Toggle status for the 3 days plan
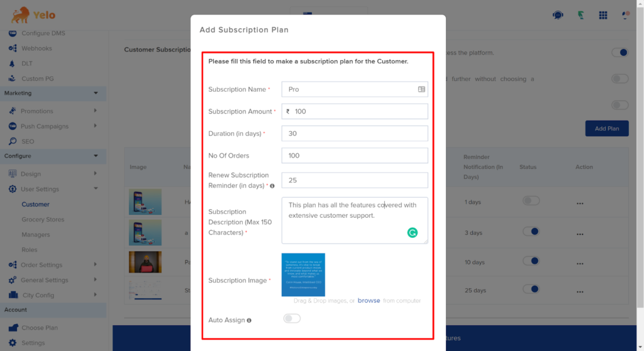Screen dimensions: 644x351 pos(531,232)
